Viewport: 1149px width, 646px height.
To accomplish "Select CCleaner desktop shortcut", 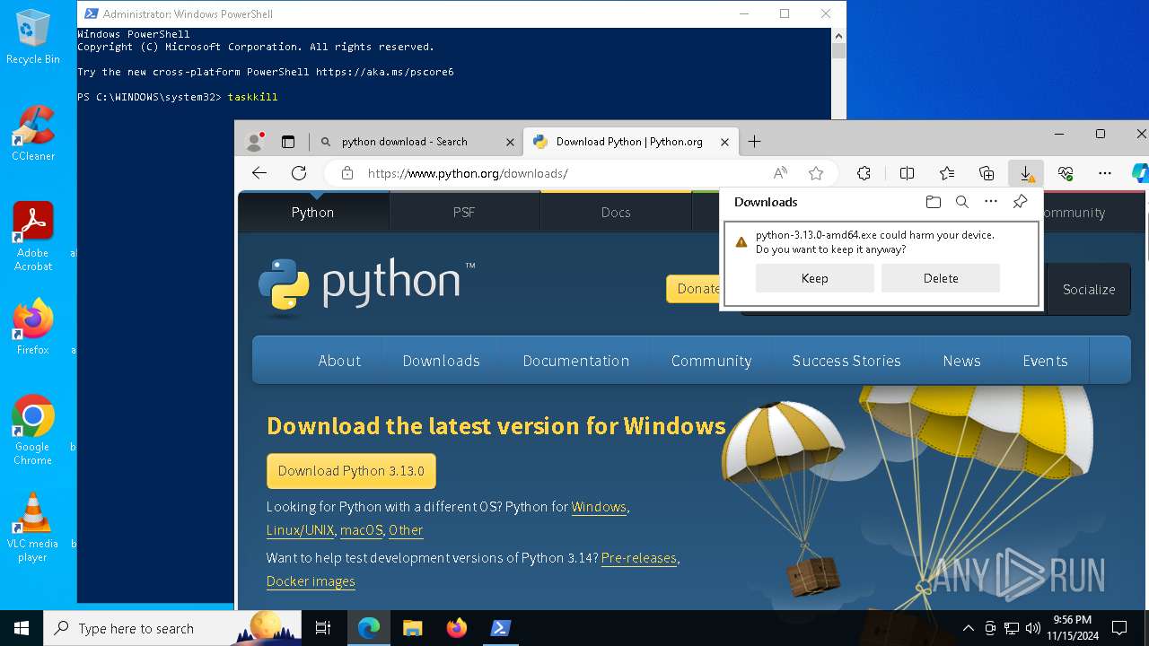I will [x=33, y=134].
